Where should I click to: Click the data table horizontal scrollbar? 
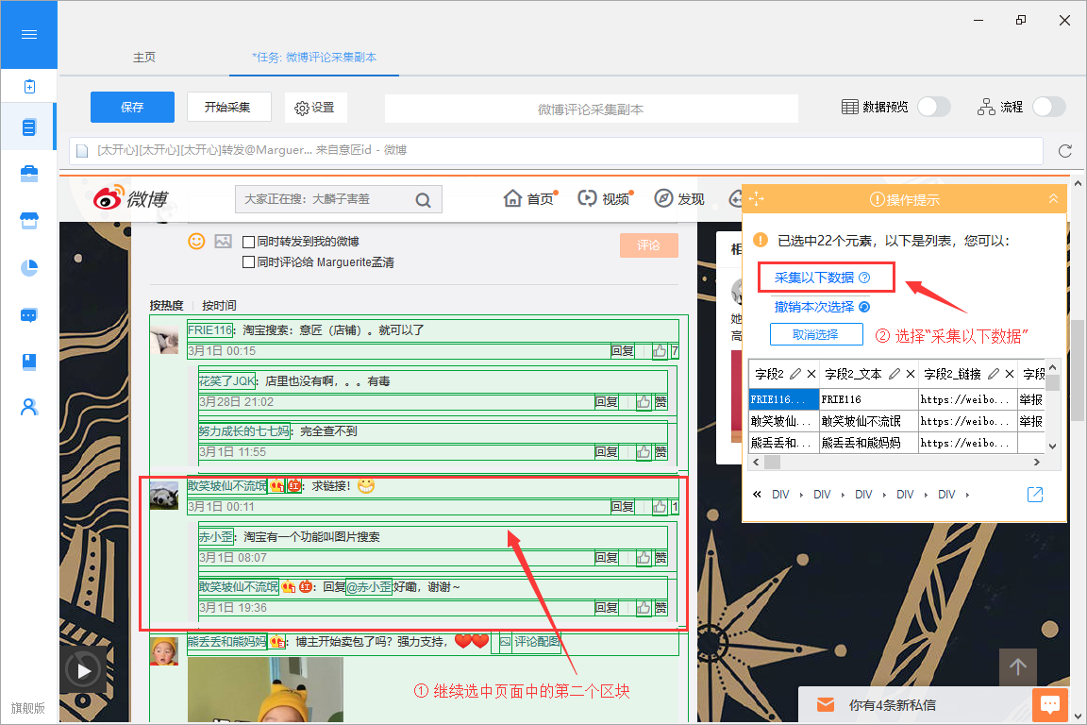(772, 462)
